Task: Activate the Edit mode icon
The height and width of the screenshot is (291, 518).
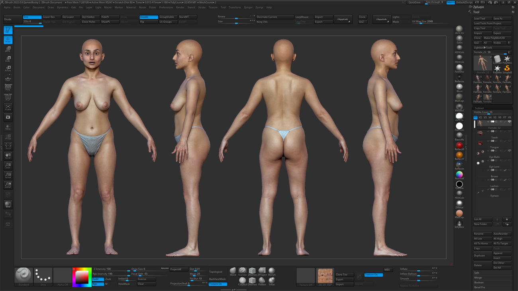Action: (x=8, y=30)
